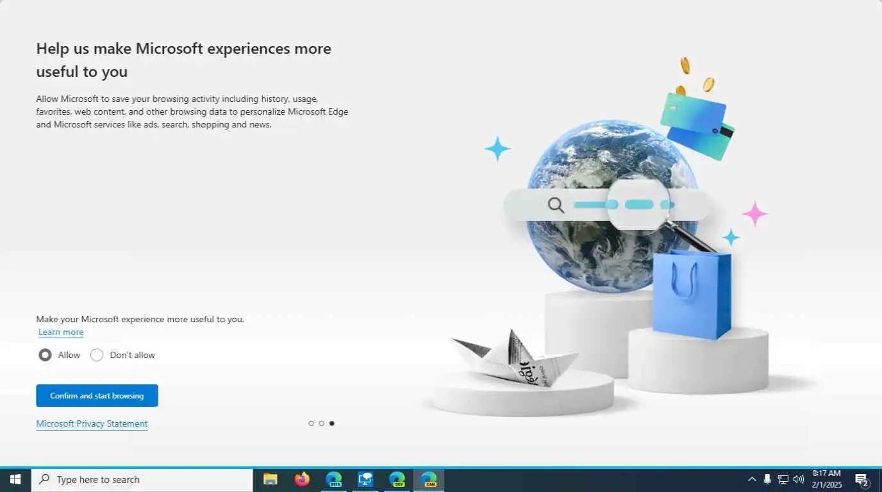
Task: Switch to Edge Canary in the taskbar
Action: (429, 479)
